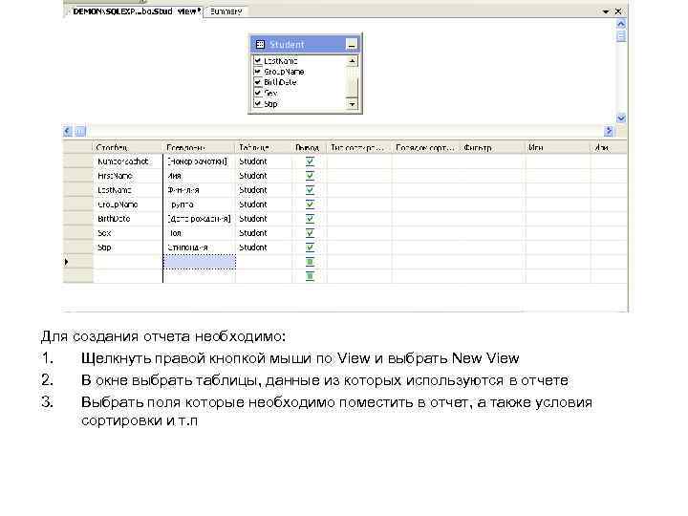This screenshot has height=516, width=688.
Task: Switch to the Summary tab
Action: point(226,11)
